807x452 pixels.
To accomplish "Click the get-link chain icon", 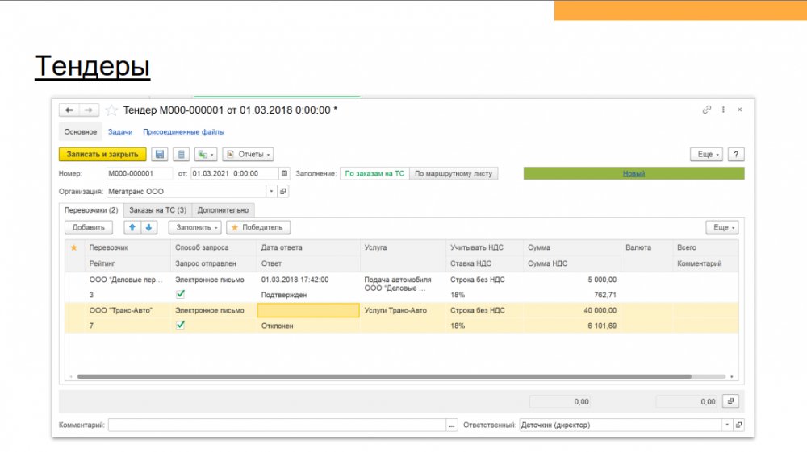I will click(707, 110).
